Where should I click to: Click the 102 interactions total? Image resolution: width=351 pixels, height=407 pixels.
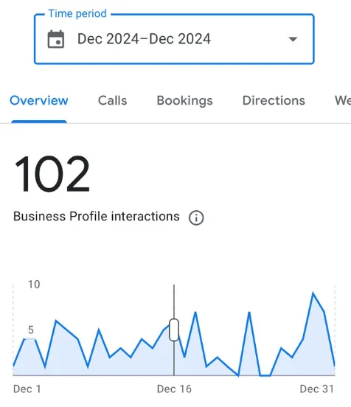(52, 174)
